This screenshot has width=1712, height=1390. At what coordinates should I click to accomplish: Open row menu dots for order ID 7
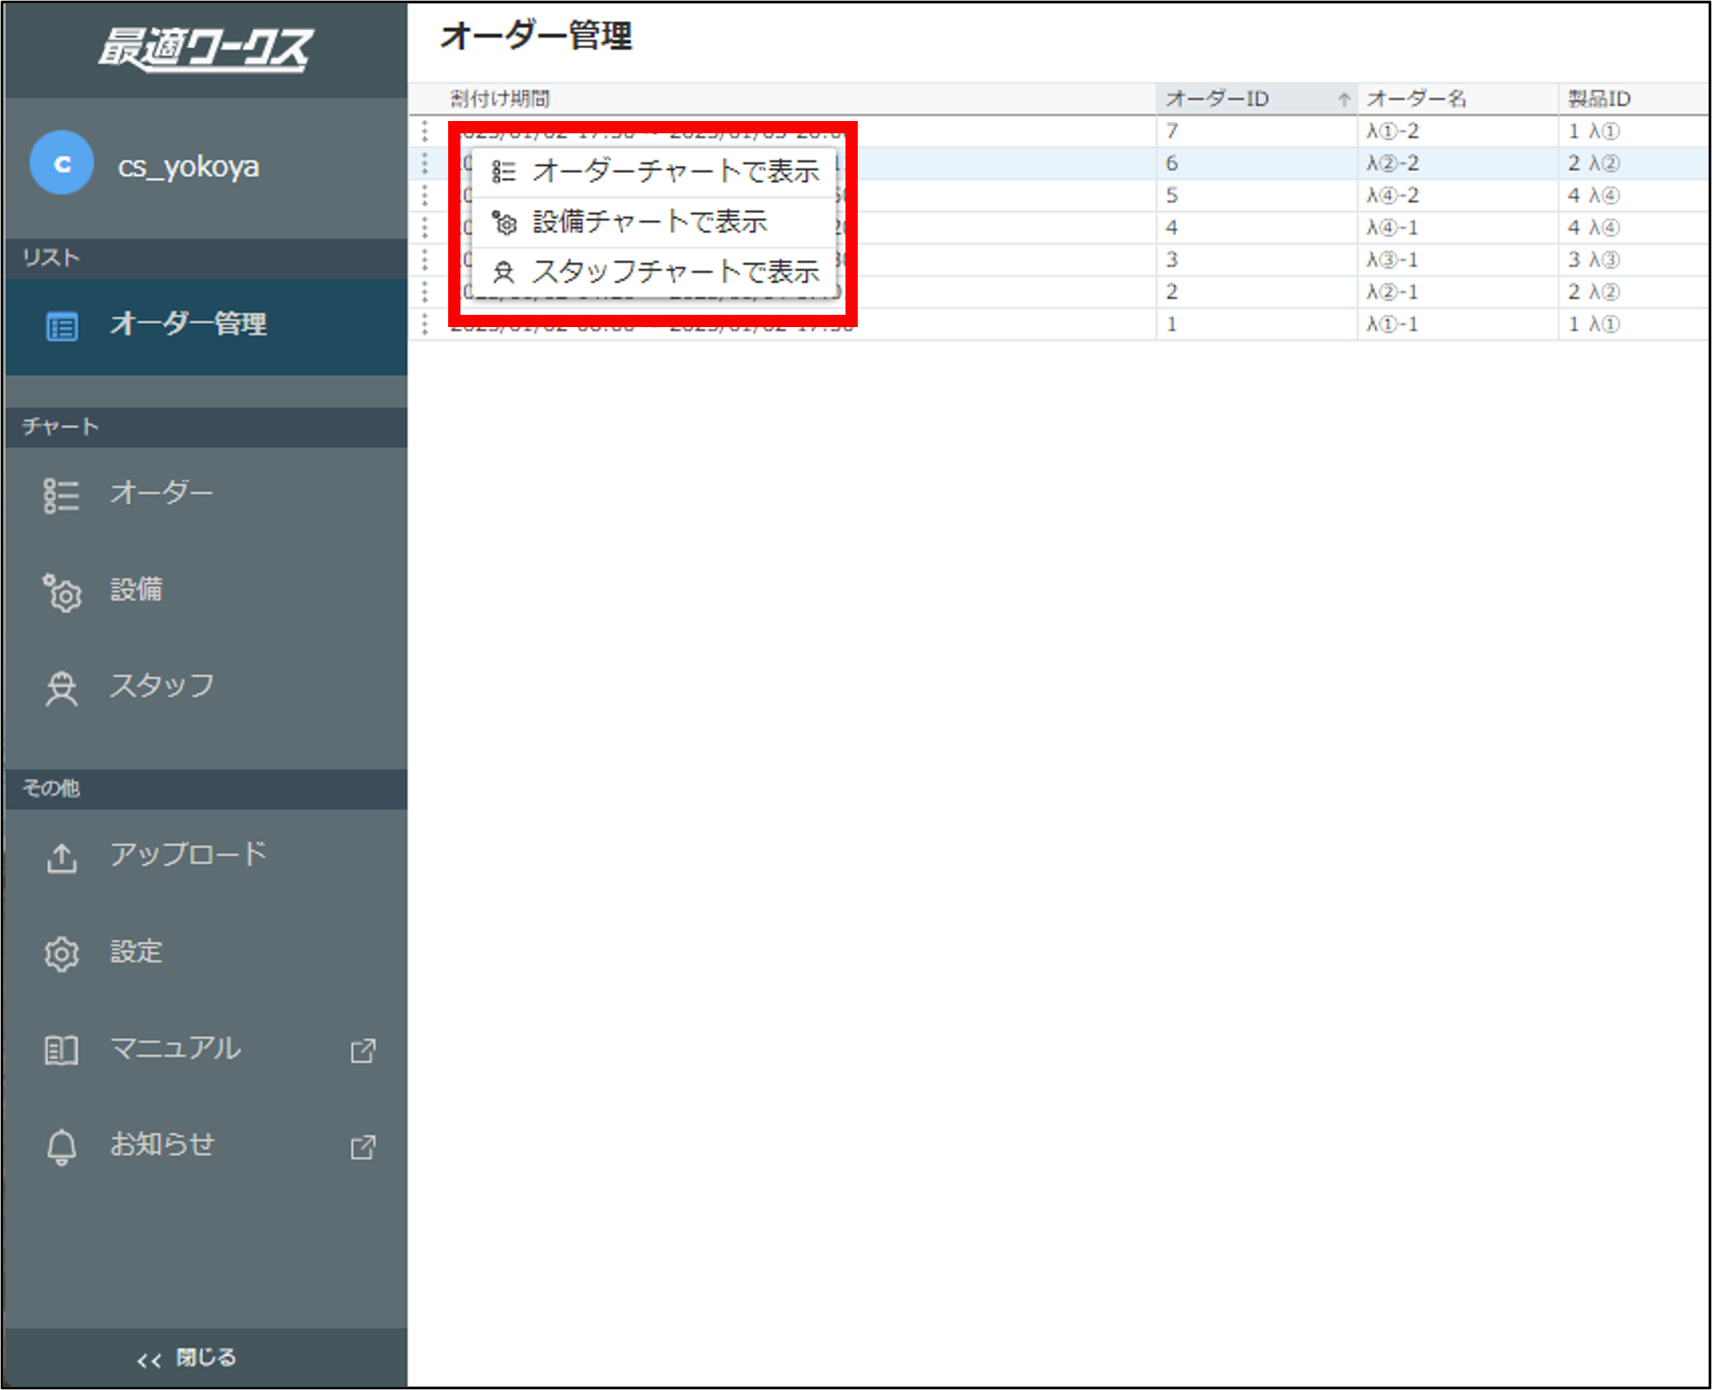coord(425,131)
